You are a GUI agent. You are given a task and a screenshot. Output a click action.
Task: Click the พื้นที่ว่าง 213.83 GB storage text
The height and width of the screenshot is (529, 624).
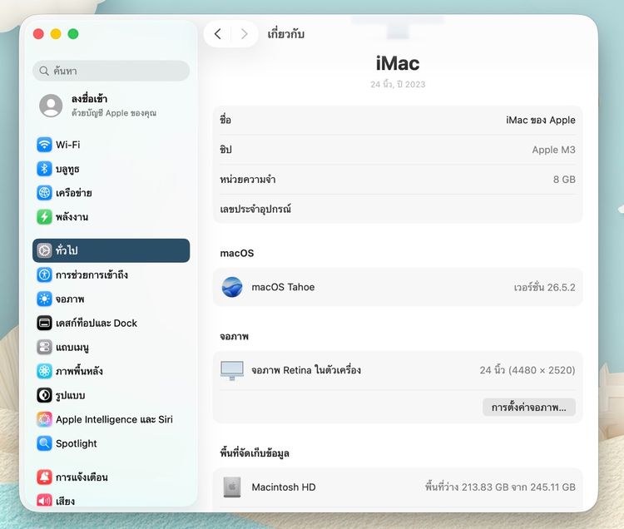[500, 487]
